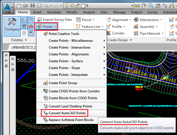The image size is (177, 135).
Task: Open Create Points - Interpolate submenu
Action: tap(71, 75)
